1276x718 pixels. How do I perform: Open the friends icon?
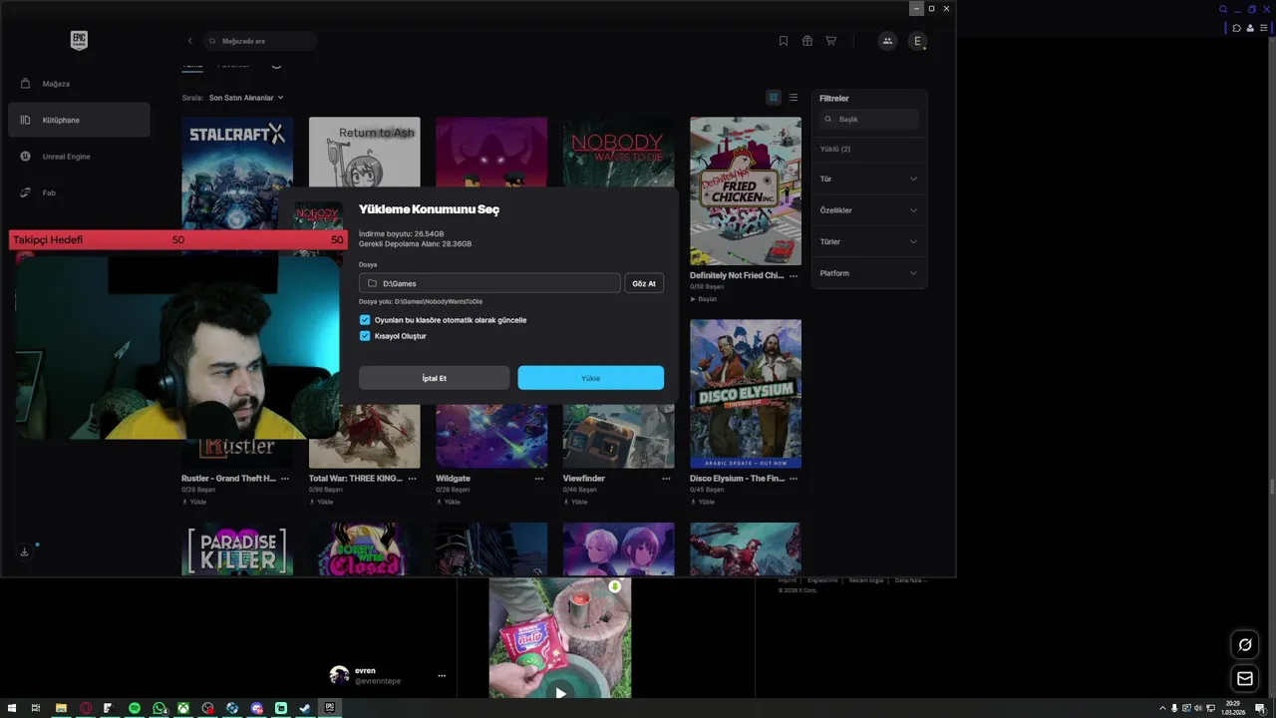coord(887,41)
